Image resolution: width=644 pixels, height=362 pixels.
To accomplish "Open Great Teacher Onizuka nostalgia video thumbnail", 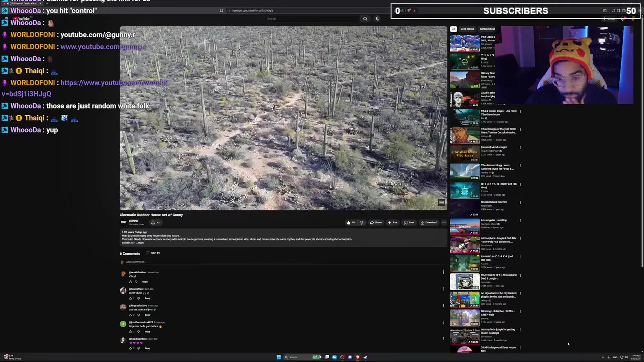I will (x=465, y=135).
